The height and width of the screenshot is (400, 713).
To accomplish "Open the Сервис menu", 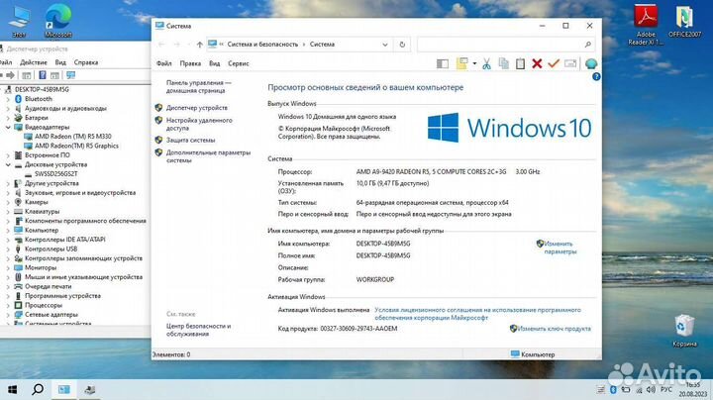I will pyautogui.click(x=239, y=63).
